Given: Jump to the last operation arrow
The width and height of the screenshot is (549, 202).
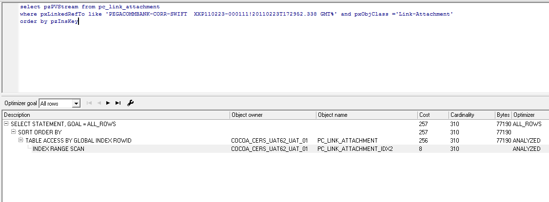Looking at the screenshot, I should (118, 103).
